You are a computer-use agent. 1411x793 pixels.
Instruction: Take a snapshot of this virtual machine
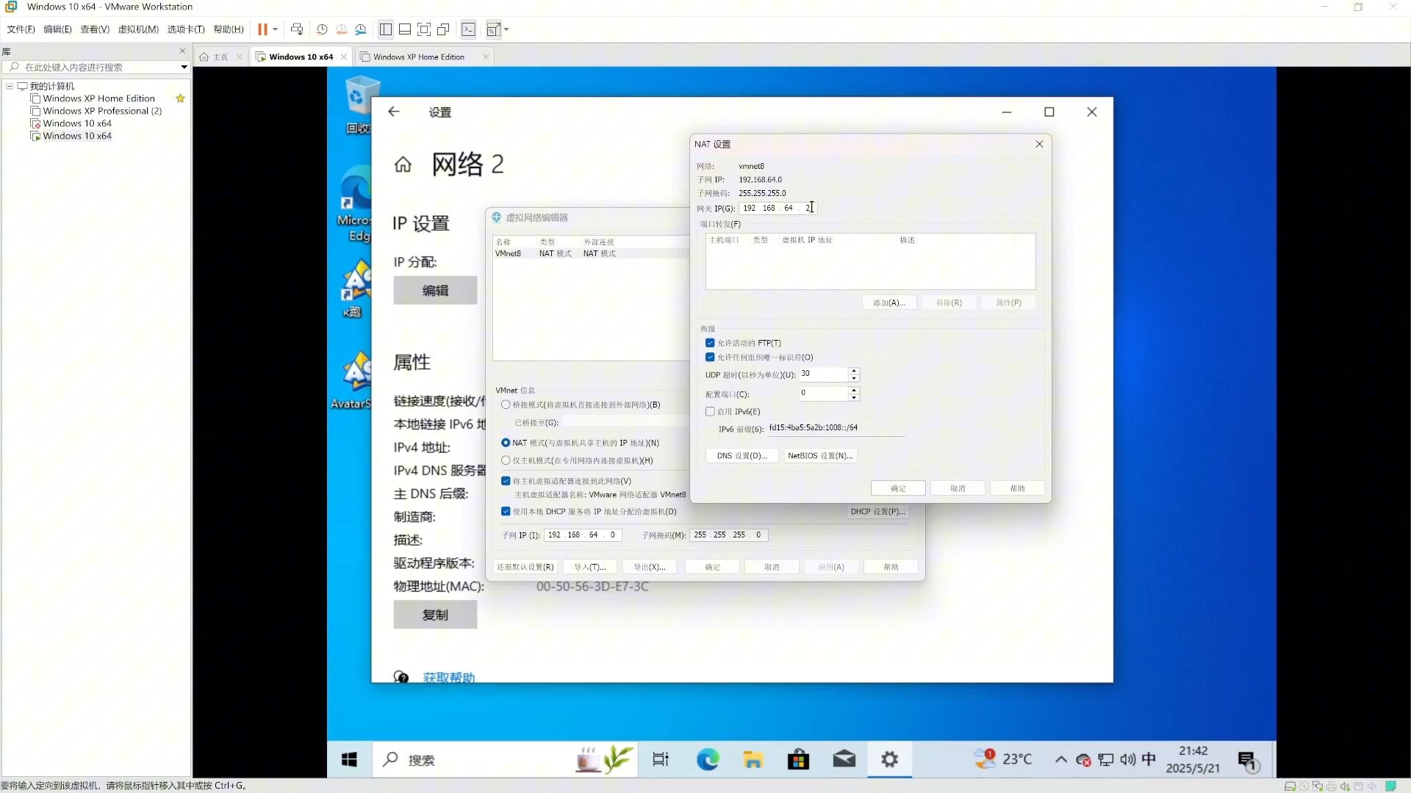[x=322, y=29]
